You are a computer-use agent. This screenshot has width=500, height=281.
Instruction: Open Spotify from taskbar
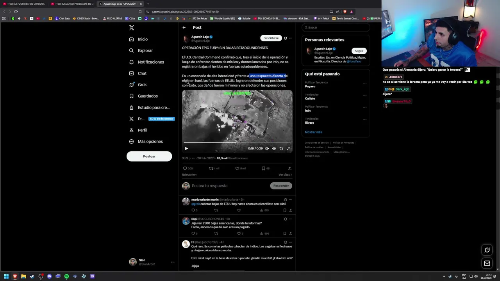click(x=66, y=276)
